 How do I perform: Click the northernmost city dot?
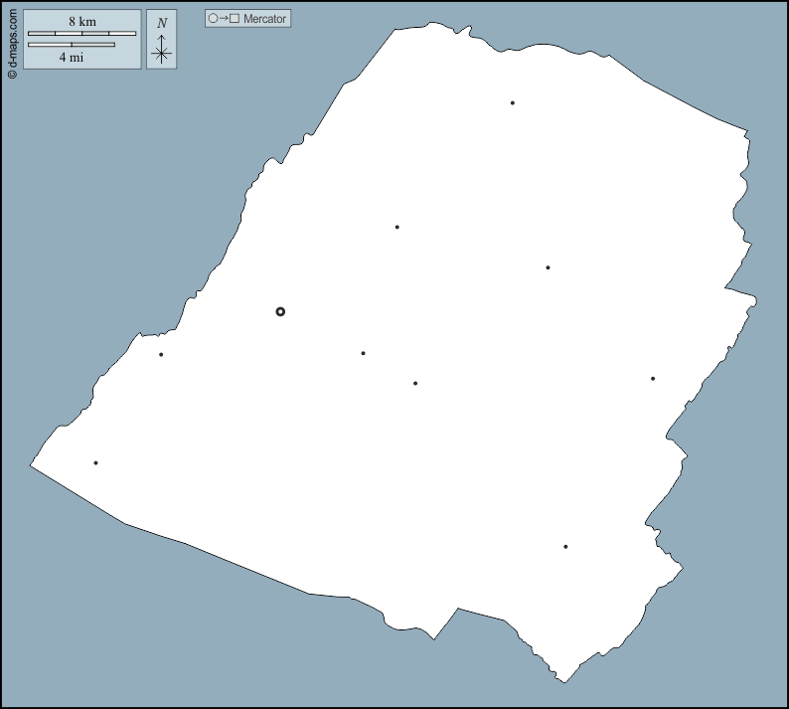[x=513, y=102]
